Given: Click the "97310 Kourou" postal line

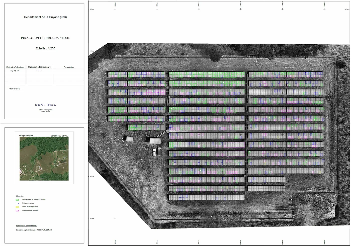Looking at the screenshot, I should tap(46, 111).
